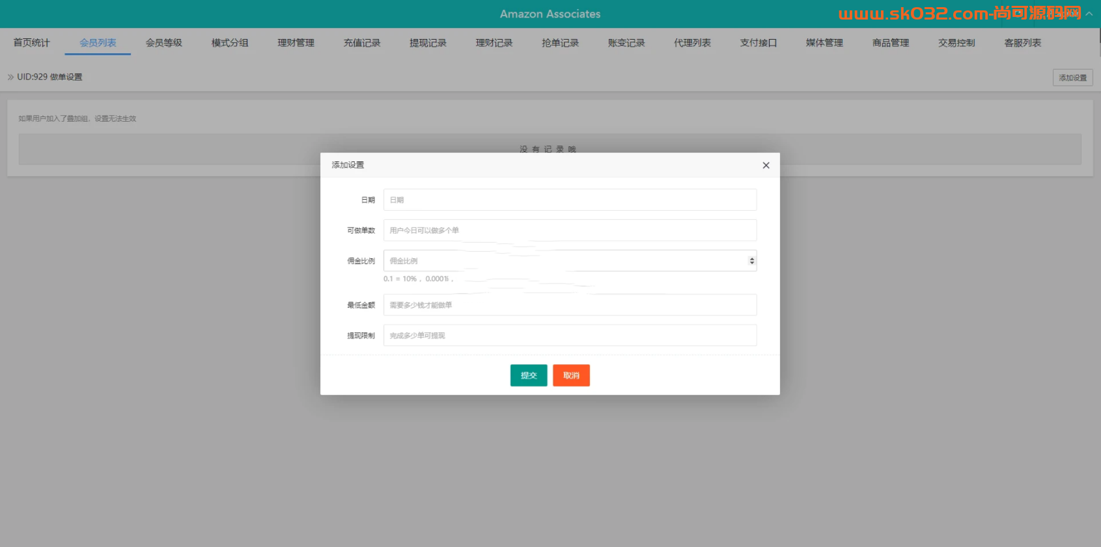Click the 添加设置 button at top right
Screen dimensions: 1101x547
[1072, 77]
